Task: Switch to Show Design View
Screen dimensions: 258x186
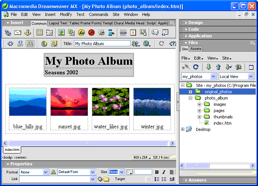Action: (30, 44)
